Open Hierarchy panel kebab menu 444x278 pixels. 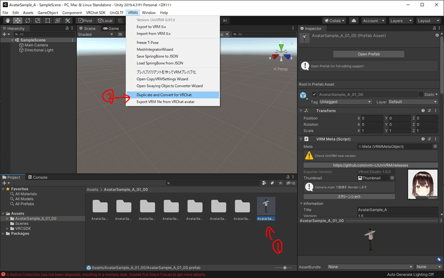click(x=72, y=28)
